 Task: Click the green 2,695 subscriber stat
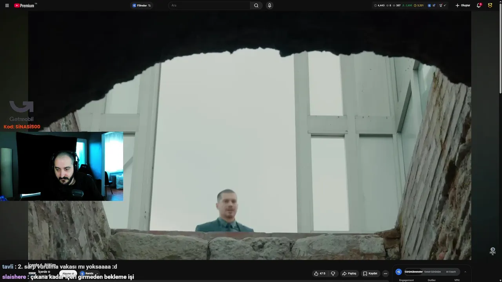click(x=407, y=5)
